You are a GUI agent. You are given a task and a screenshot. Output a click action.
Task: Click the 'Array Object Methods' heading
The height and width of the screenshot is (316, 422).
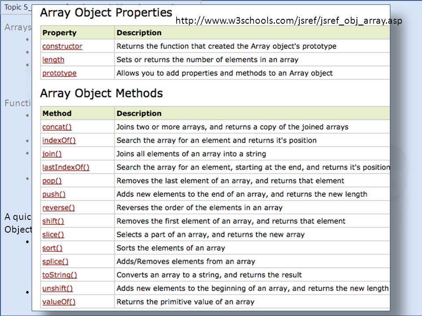coord(102,93)
